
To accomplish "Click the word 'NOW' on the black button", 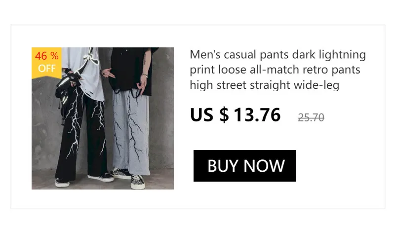I will pos(264,166).
